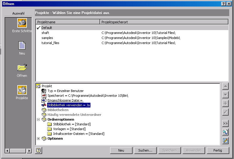234x159 pixels.
Task: Select the shaft project row
Action: coord(132,33)
